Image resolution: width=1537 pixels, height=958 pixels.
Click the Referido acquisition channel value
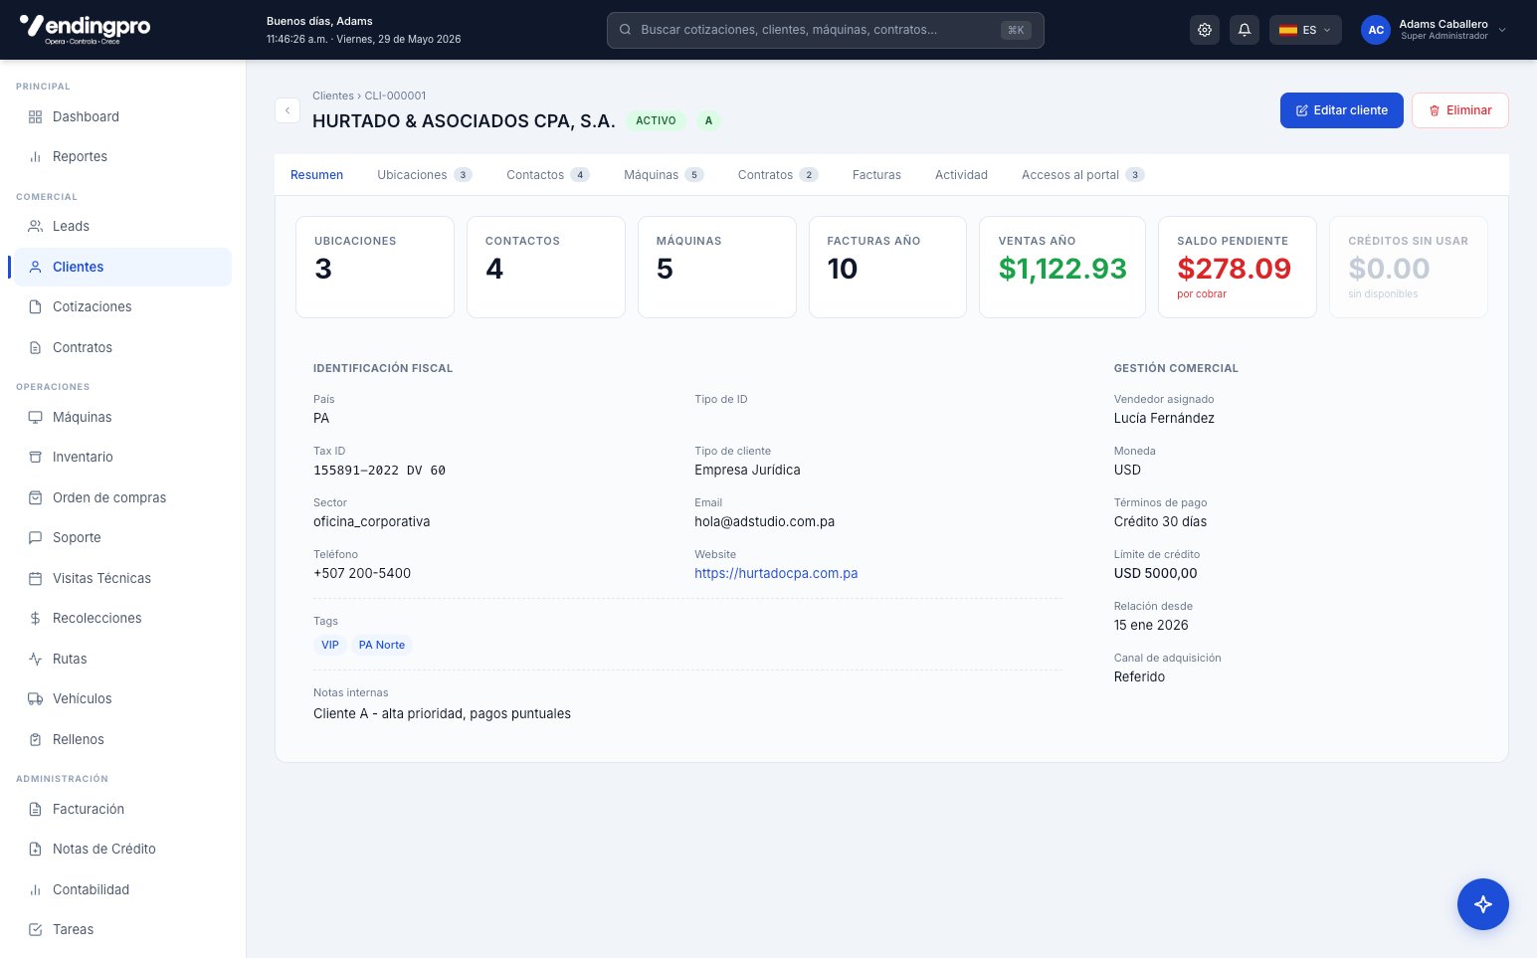pos(1139,677)
